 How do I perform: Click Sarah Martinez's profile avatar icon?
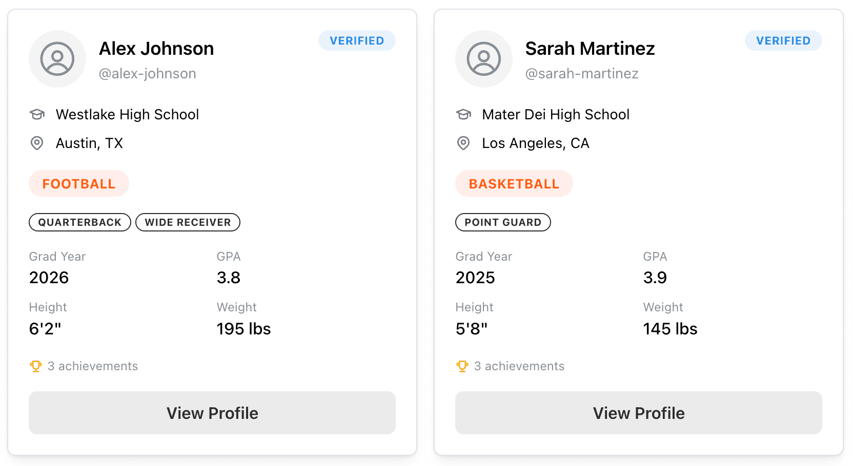[484, 59]
